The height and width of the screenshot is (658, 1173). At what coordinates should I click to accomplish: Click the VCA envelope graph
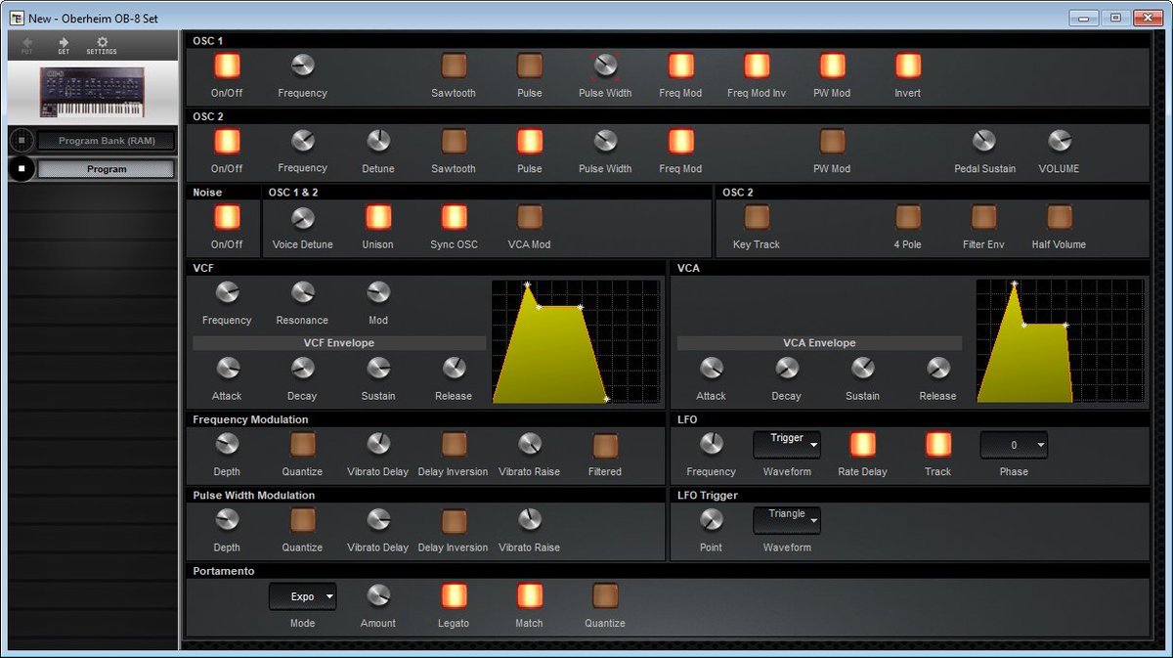[1060, 341]
